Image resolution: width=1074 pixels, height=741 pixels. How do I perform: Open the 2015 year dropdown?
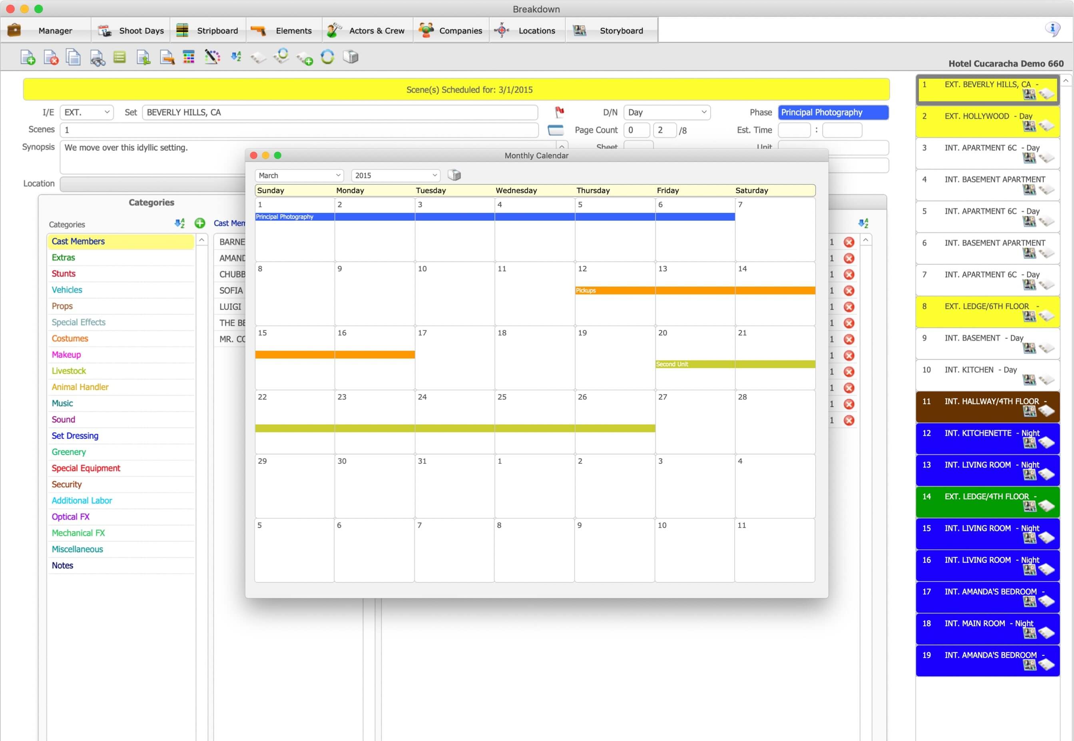click(395, 175)
